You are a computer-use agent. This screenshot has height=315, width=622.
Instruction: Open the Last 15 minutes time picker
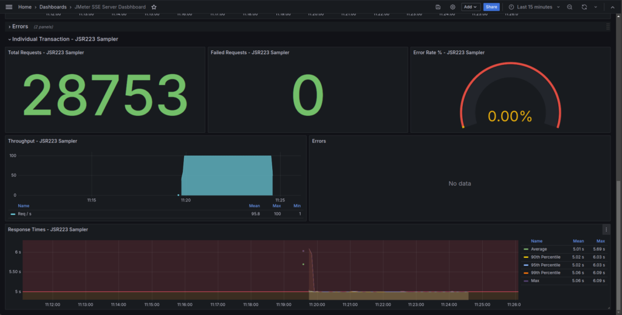pos(535,7)
